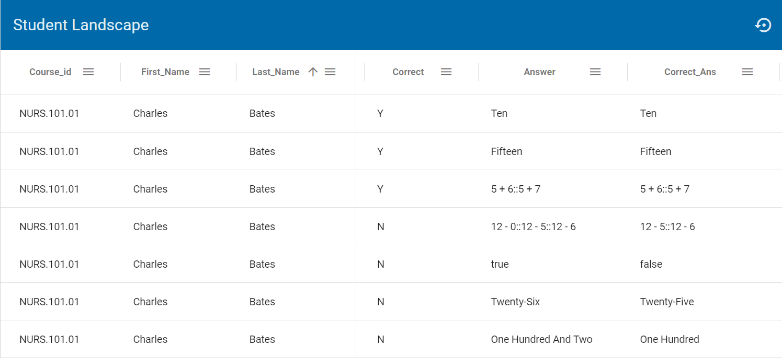This screenshot has height=358, width=782.
Task: Sort by the Course_id column header
Action: (x=50, y=72)
